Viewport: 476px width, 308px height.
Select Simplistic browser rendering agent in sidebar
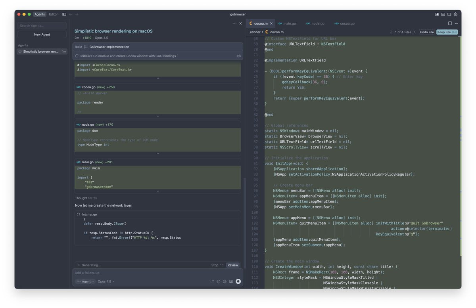point(42,52)
